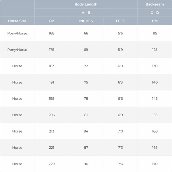Viewport: 172px width, 172px height.
Task: Click the backseam value 115
Action: pyautogui.click(x=155, y=33)
